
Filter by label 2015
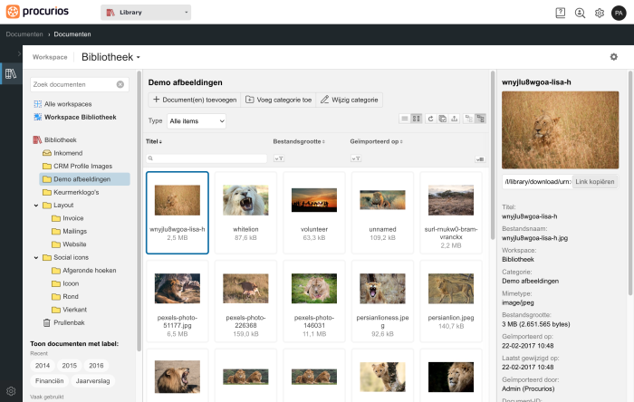(x=69, y=366)
